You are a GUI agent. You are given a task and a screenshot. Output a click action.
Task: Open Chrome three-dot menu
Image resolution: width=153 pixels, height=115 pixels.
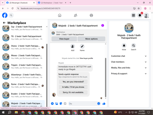pos(150,8)
